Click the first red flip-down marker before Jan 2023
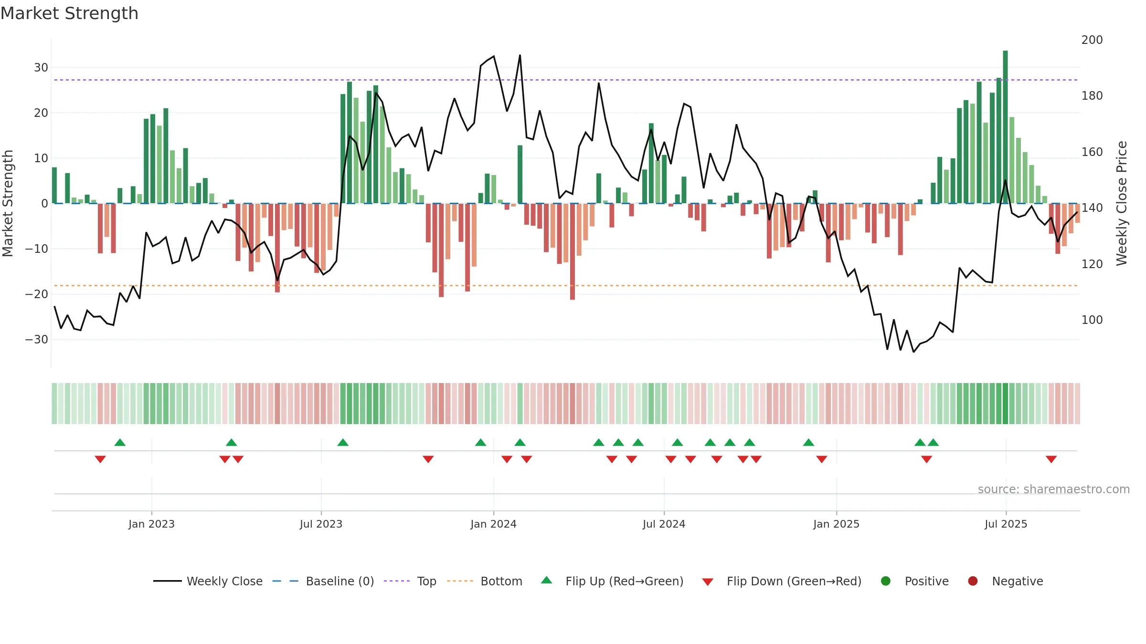Screen dimensions: 1146x644 (100, 459)
